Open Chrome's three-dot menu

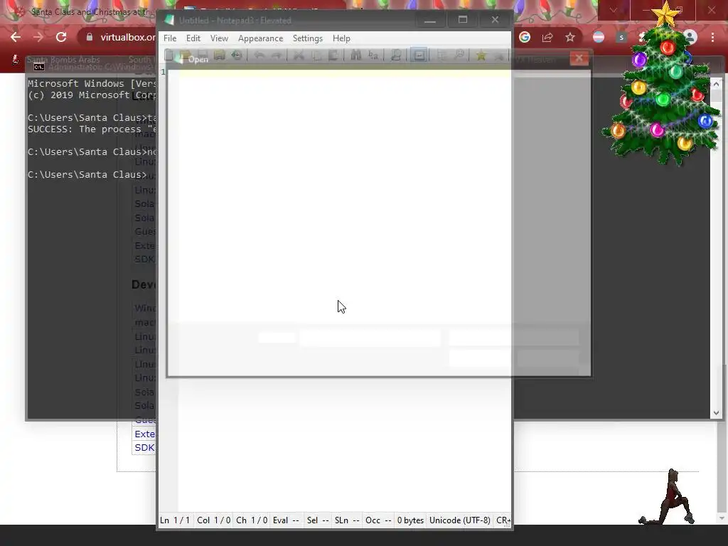(712, 37)
